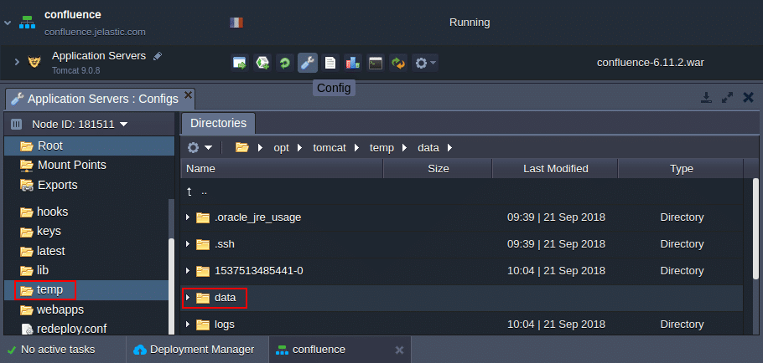Sort by the Type column header
The height and width of the screenshot is (363, 763).
coord(681,169)
